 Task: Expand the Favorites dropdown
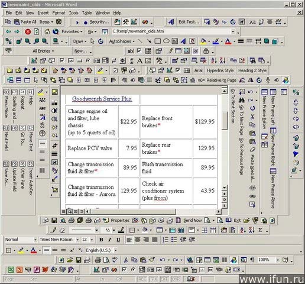[x=72, y=31]
